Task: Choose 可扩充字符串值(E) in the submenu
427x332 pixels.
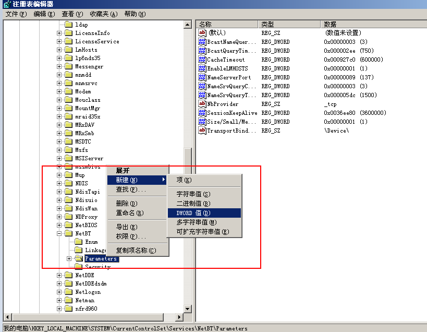Action: click(204, 232)
